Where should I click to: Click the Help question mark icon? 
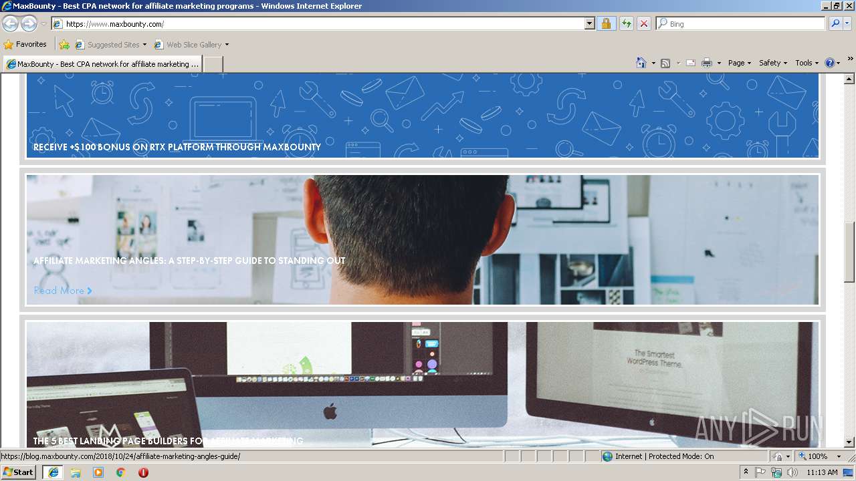[x=830, y=63]
